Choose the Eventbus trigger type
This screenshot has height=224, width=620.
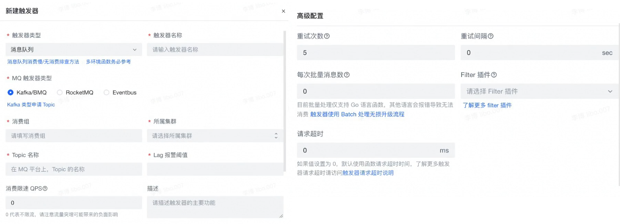tap(107, 93)
